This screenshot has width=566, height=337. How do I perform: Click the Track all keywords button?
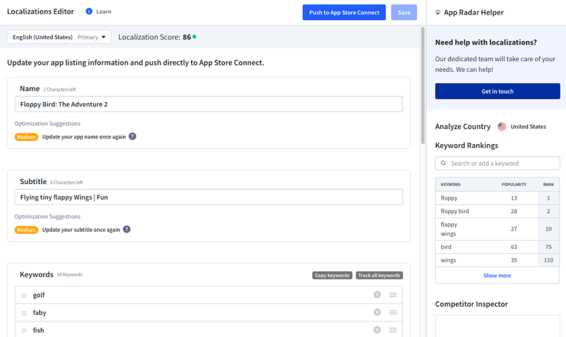(379, 275)
